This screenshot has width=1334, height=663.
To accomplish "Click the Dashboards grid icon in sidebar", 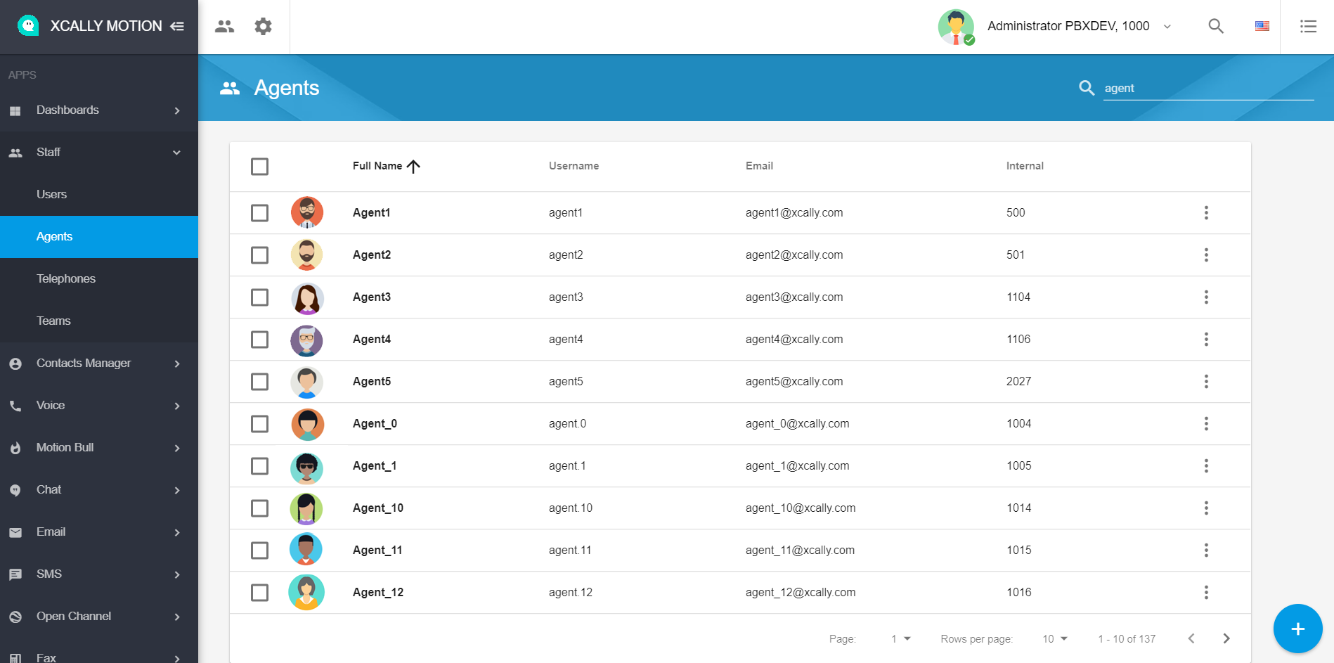I will 15,110.
